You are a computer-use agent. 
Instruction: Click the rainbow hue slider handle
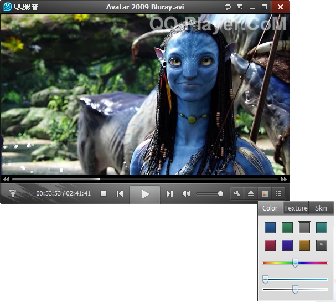coord(295,263)
